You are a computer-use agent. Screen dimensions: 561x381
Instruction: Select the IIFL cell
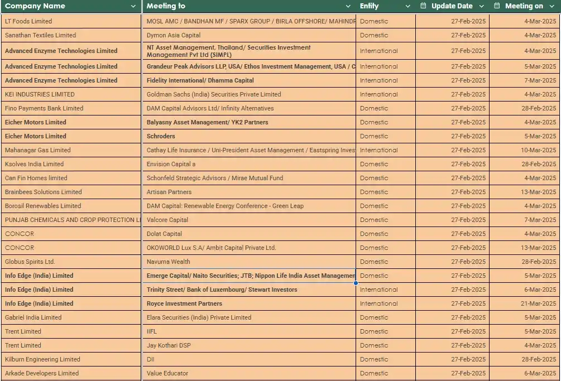[249, 331]
